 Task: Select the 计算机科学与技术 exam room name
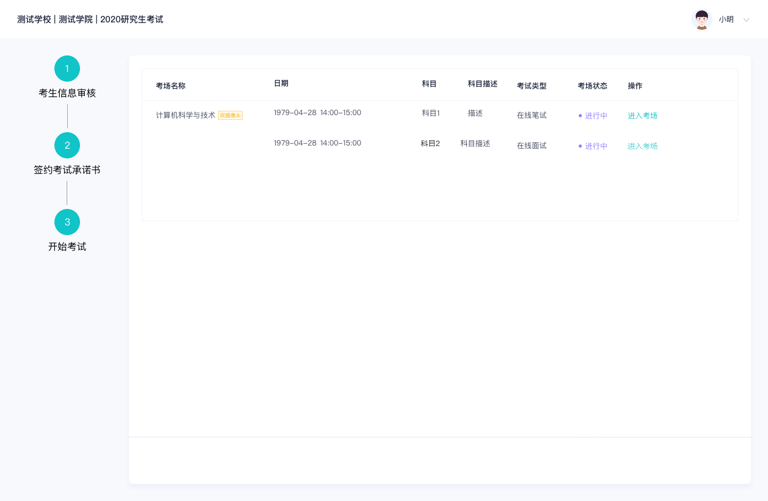point(186,116)
